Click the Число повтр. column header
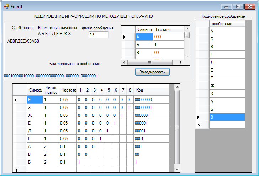Screen dimensions: 259x176 (51, 90)
